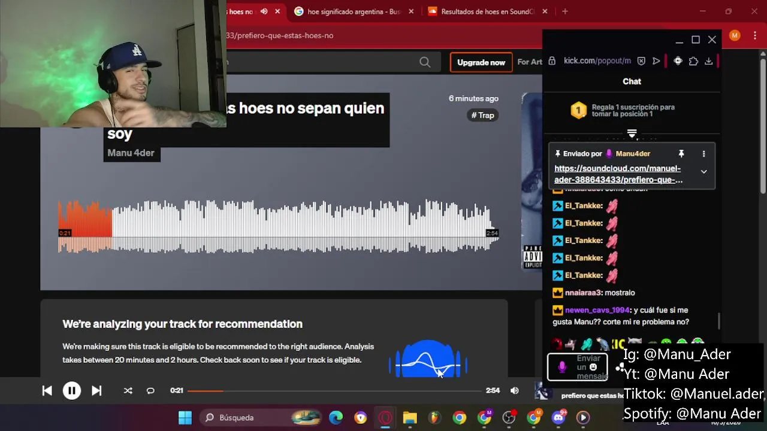Open Chrome three-dot menu
Viewport: 767px width, 431px height.
pos(754,35)
